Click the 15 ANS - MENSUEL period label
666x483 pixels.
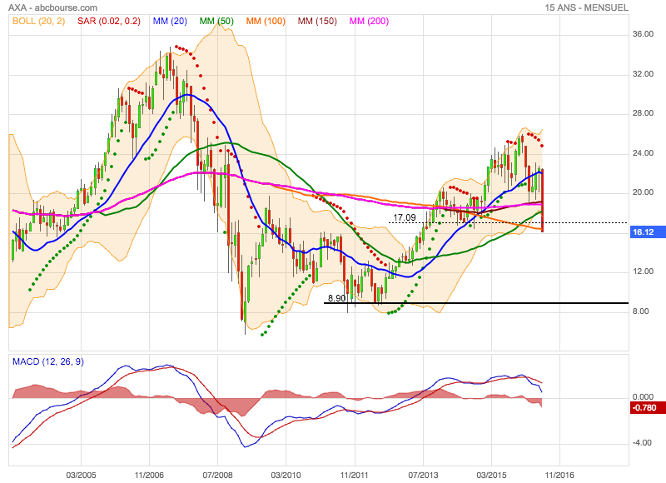(587, 7)
